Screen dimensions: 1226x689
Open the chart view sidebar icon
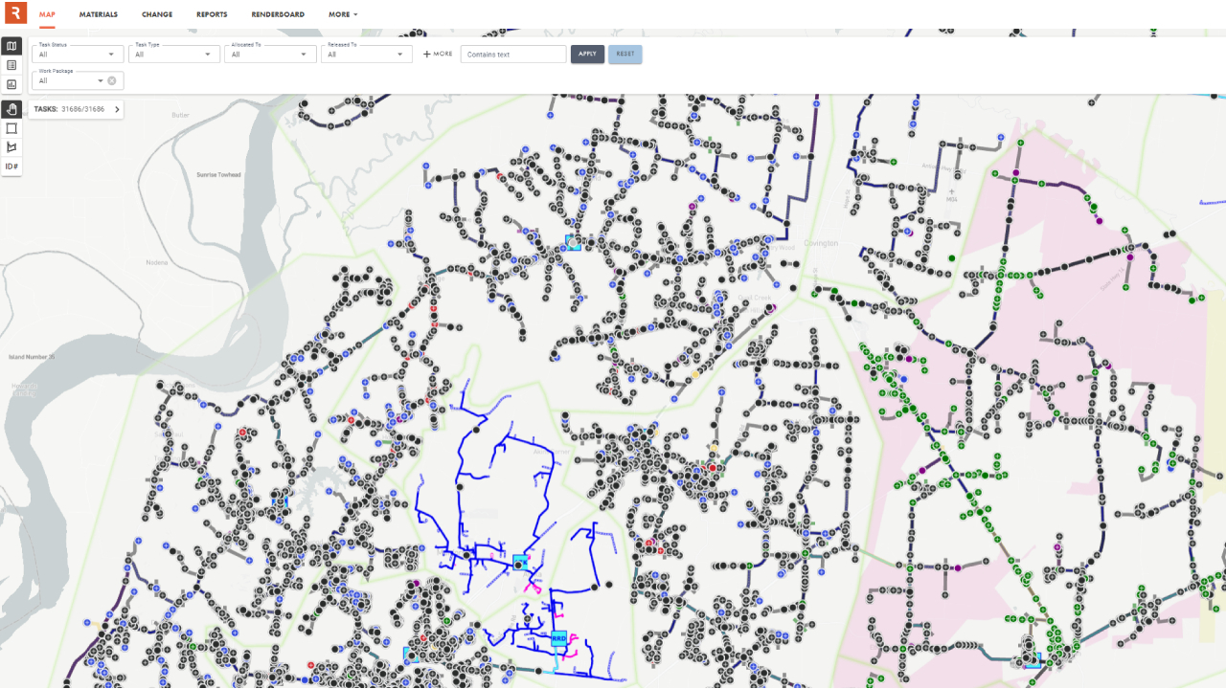[11, 84]
